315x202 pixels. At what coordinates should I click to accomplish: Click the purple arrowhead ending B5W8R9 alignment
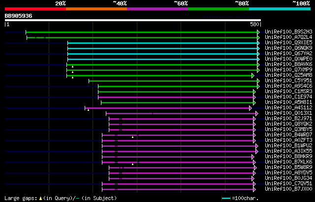[255, 168]
